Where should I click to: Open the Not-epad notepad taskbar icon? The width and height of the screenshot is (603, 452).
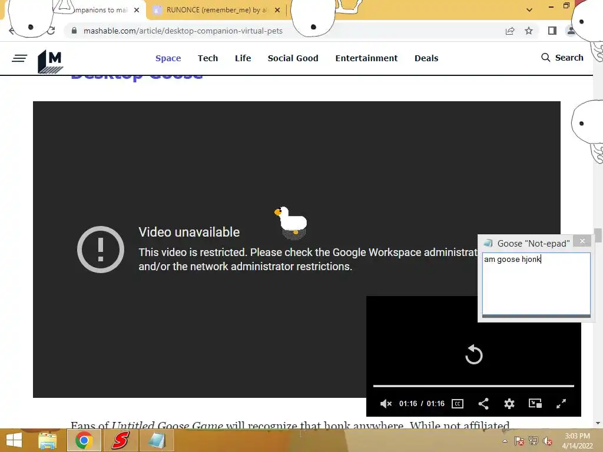tap(157, 440)
